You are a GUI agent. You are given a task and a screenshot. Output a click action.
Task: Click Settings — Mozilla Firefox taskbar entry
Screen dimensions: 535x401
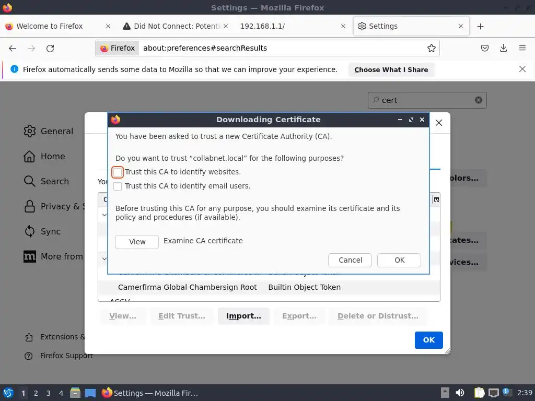coord(150,393)
